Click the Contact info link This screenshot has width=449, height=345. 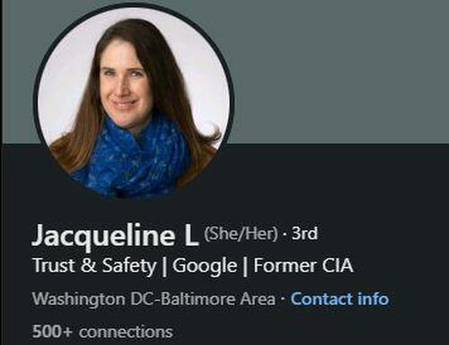[x=339, y=298]
